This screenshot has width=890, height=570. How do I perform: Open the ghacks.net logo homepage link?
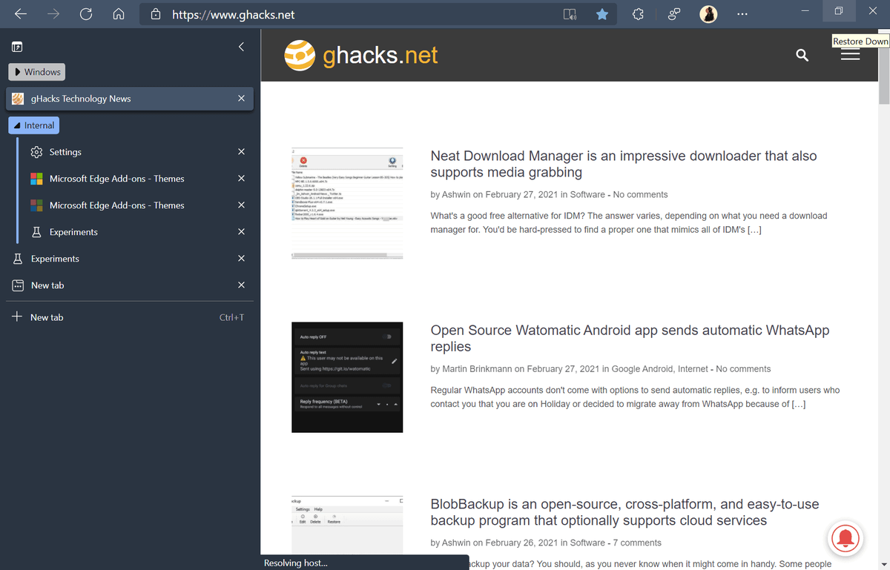coord(361,56)
